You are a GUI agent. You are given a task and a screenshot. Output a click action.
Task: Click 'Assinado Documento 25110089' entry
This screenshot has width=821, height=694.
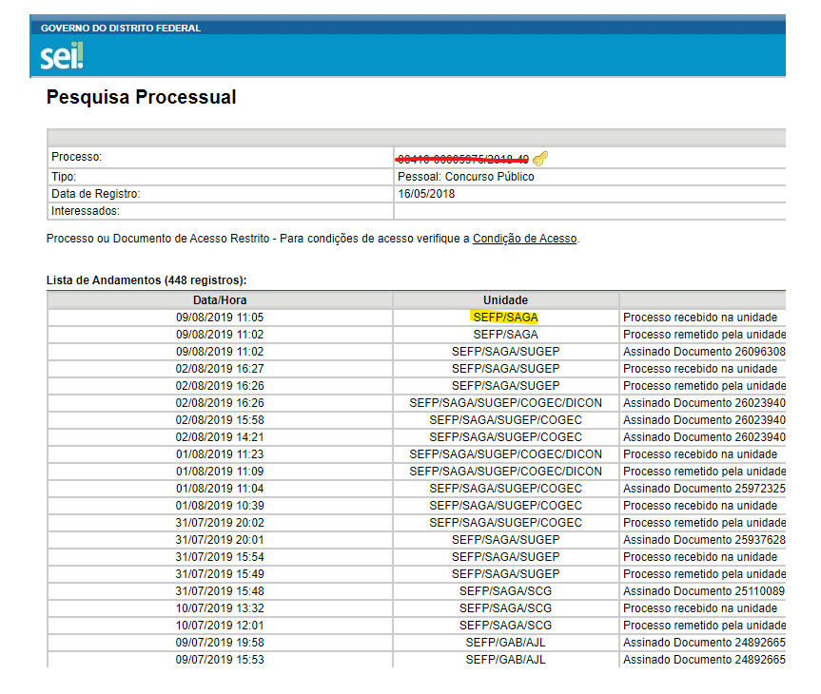click(704, 591)
